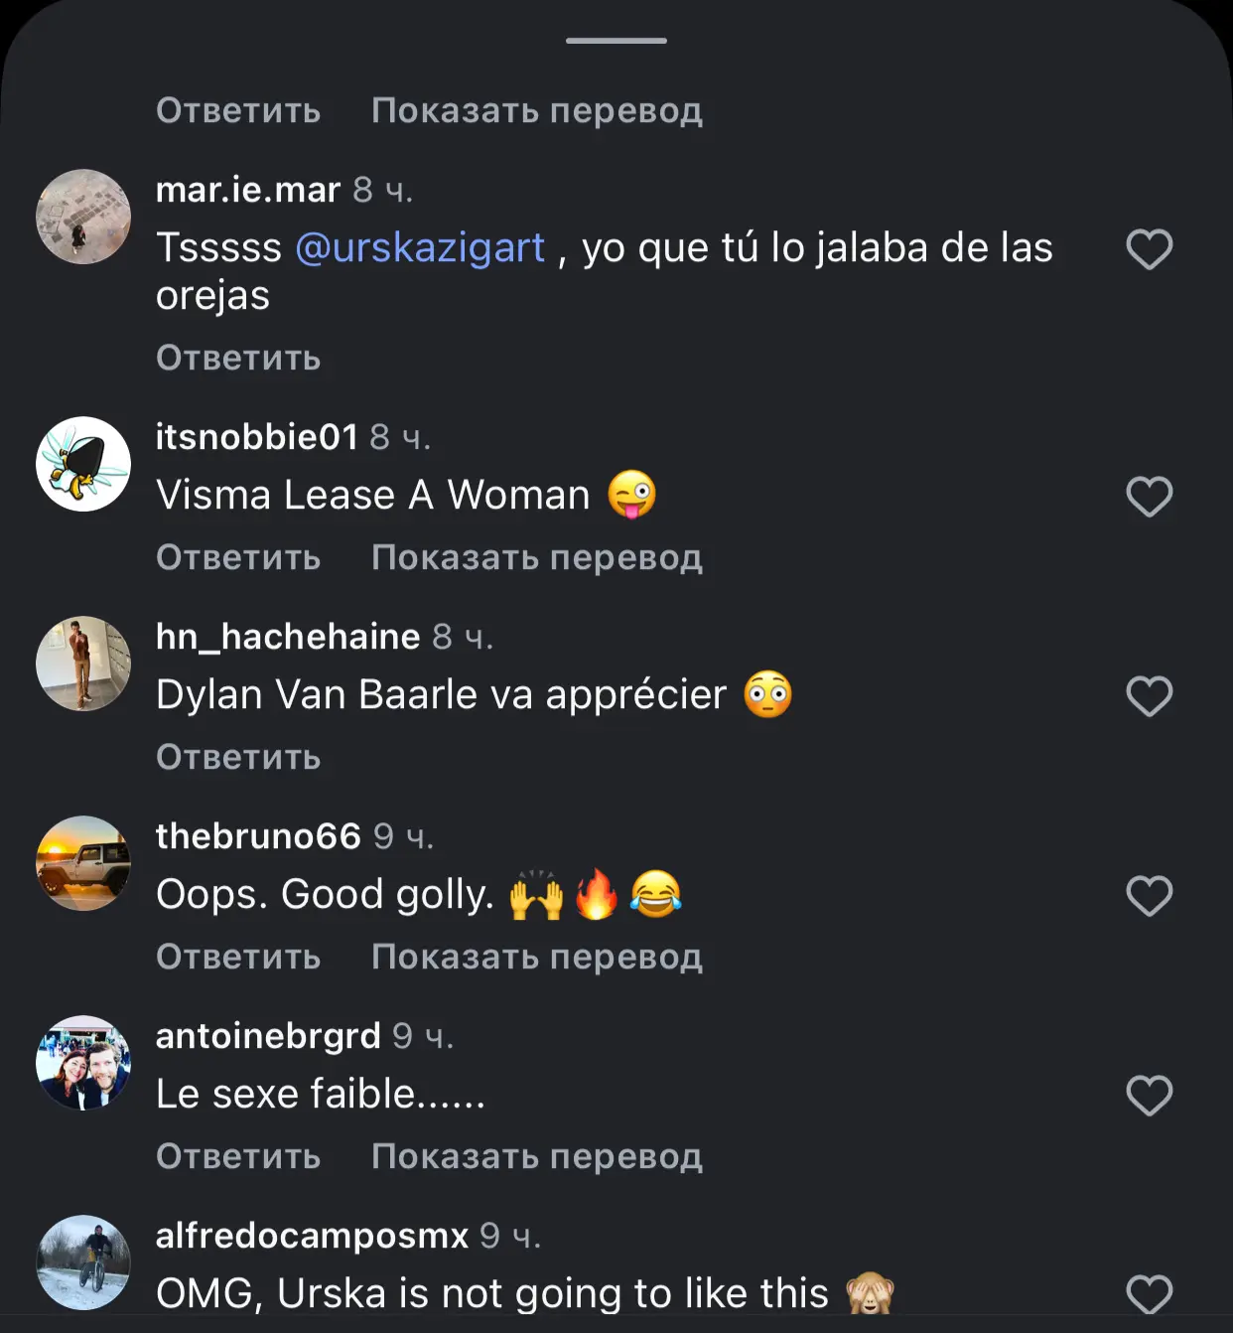The image size is (1233, 1333).
Task: Tap the sheet drag handle at top
Action: pyautogui.click(x=616, y=41)
